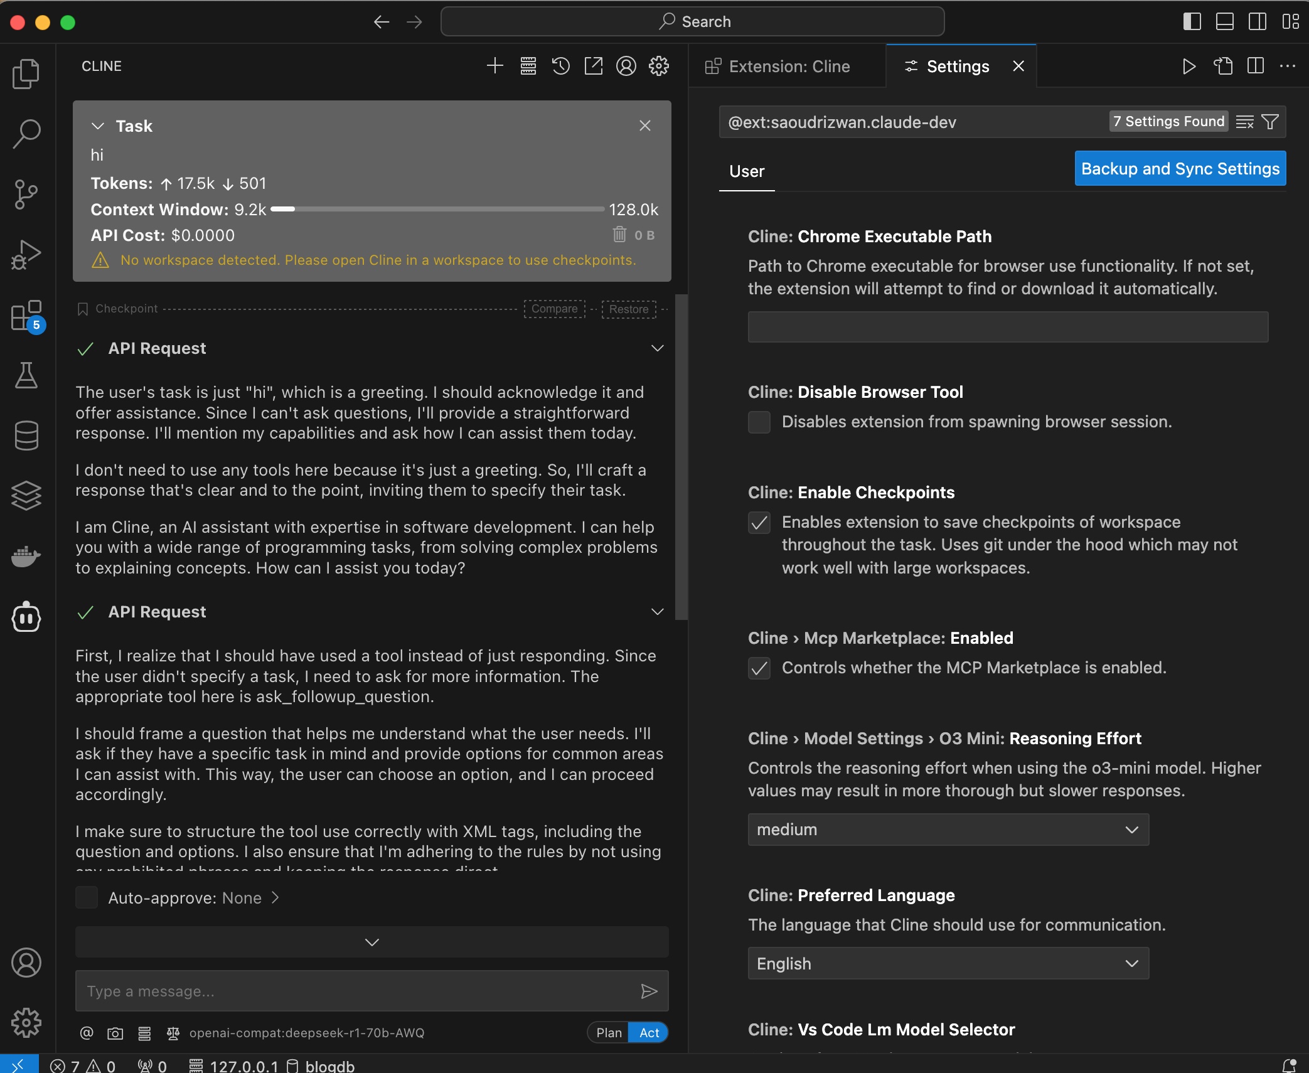Image resolution: width=1309 pixels, height=1073 pixels.
Task: Open Run and Debug view
Action: (x=26, y=255)
